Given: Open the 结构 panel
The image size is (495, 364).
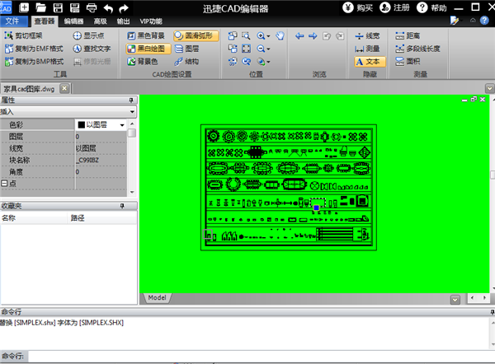Looking at the screenshot, I should (187, 62).
